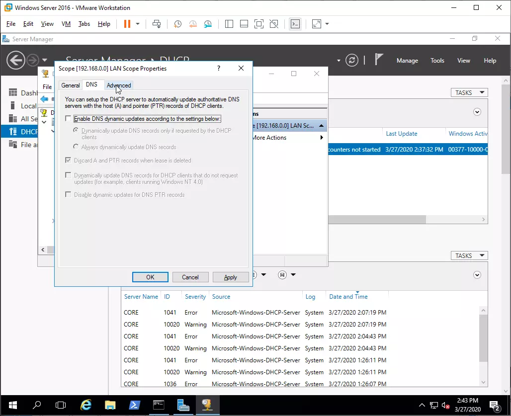Open the Server Manager notifications flag
This screenshot has height=416, width=511.
click(x=378, y=60)
